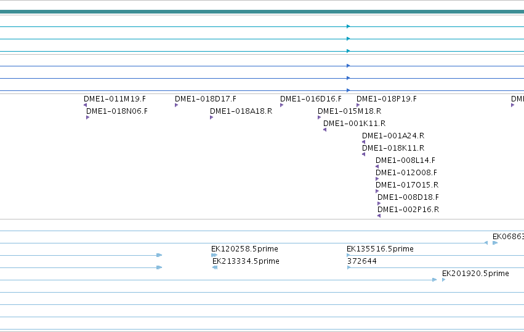Click purple arrow marker under DME1-018A18.R
524x332 pixels.
212,117
